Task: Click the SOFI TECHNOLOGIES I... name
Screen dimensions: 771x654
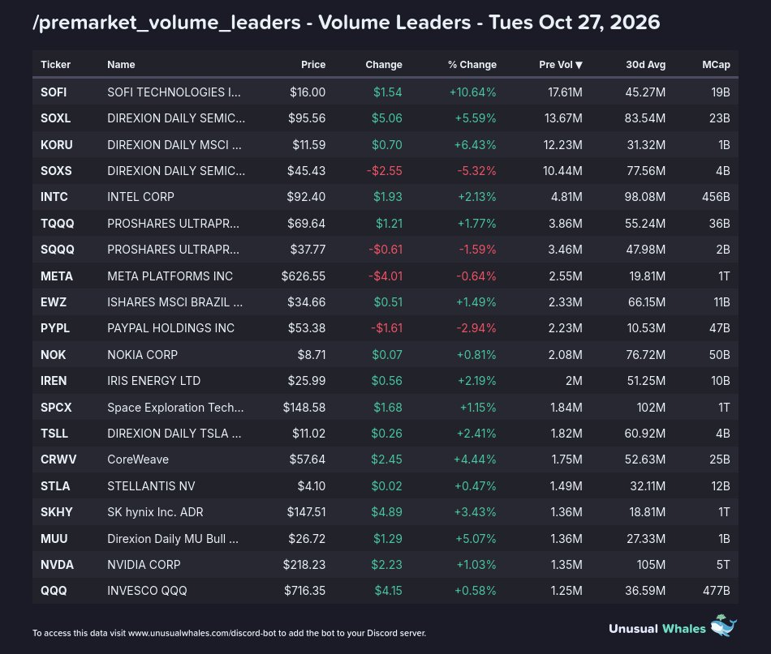Action: pyautogui.click(x=174, y=92)
